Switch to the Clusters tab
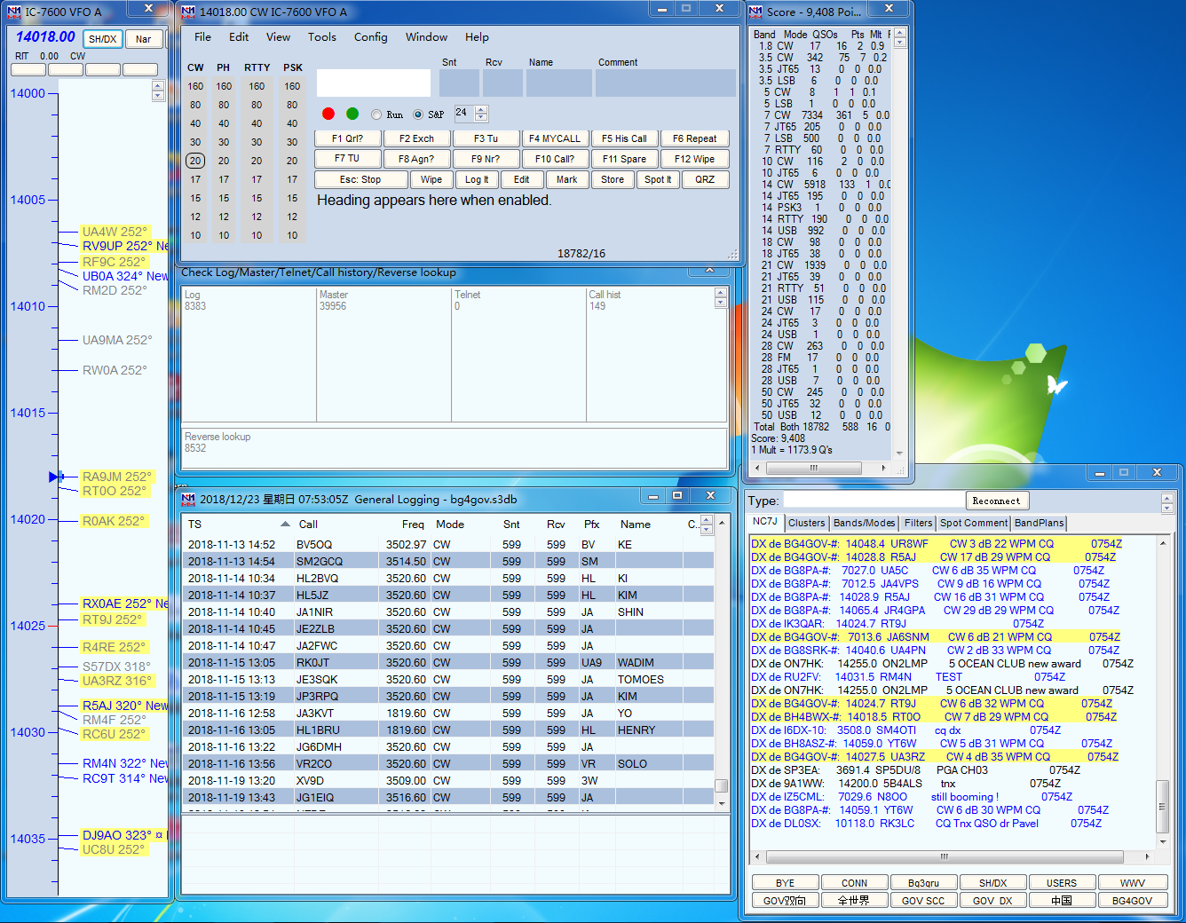Screen dimensions: 1186x923 (x=807, y=524)
